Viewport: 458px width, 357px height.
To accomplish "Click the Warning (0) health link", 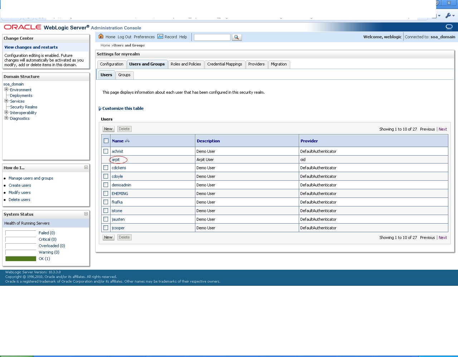I will click(49, 252).
